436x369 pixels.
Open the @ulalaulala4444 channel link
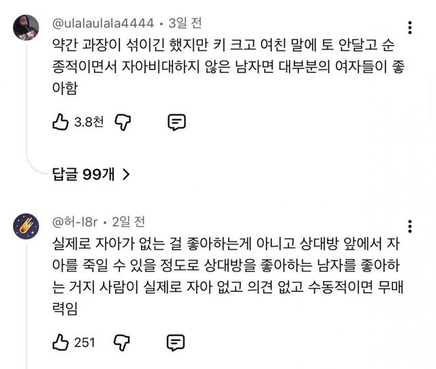point(102,24)
